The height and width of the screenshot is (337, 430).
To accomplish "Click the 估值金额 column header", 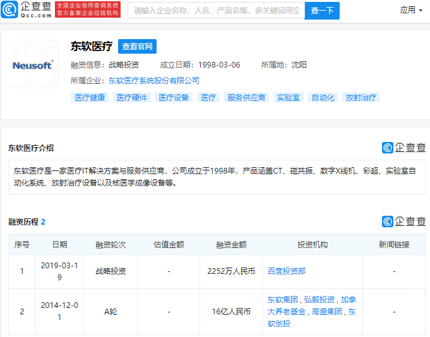I will [x=169, y=244].
